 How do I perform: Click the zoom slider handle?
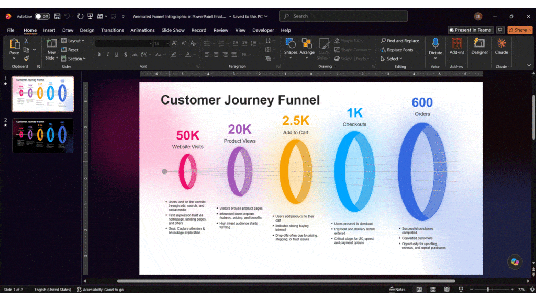(x=488, y=290)
